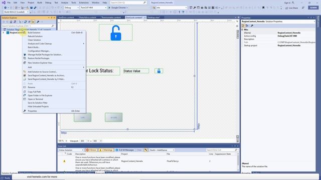
Task: Click the ADMIN button
Action: [313, 7]
